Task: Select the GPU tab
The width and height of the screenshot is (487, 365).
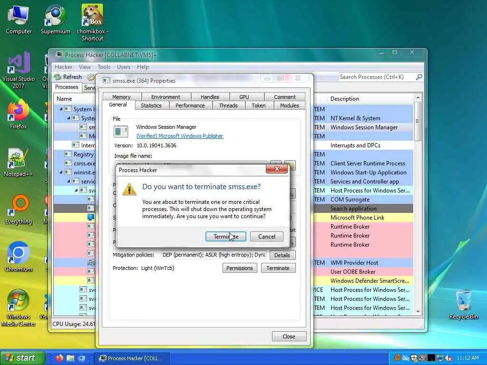Action: 244,97
